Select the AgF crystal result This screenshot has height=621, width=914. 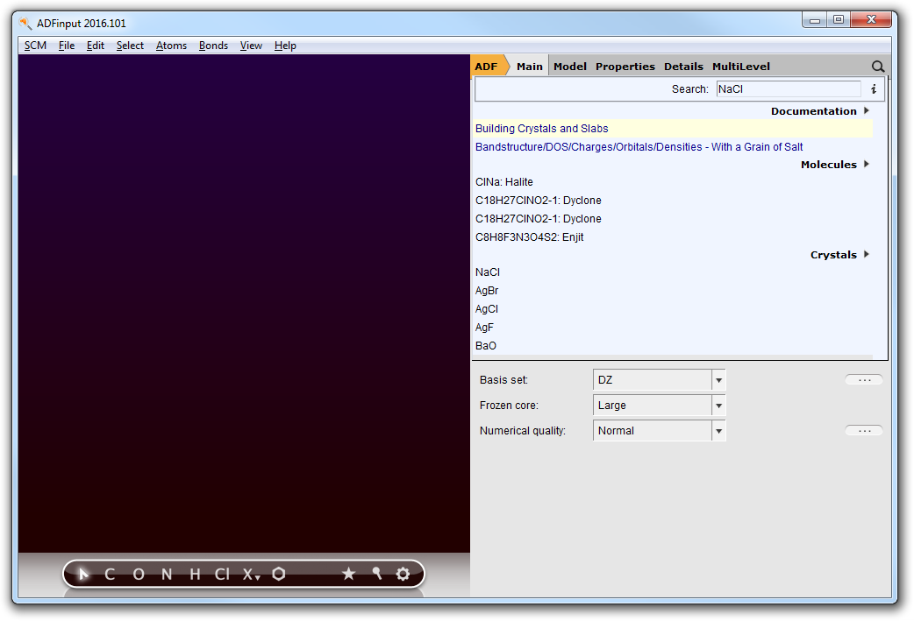484,327
